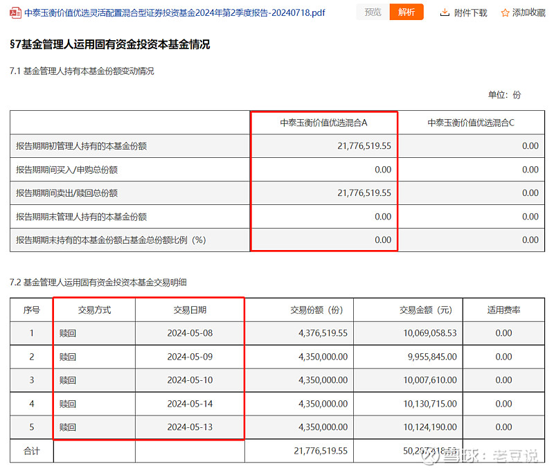Select the 混合C value in the 期末管理人持有 row
554x473 pixels.
530,217
